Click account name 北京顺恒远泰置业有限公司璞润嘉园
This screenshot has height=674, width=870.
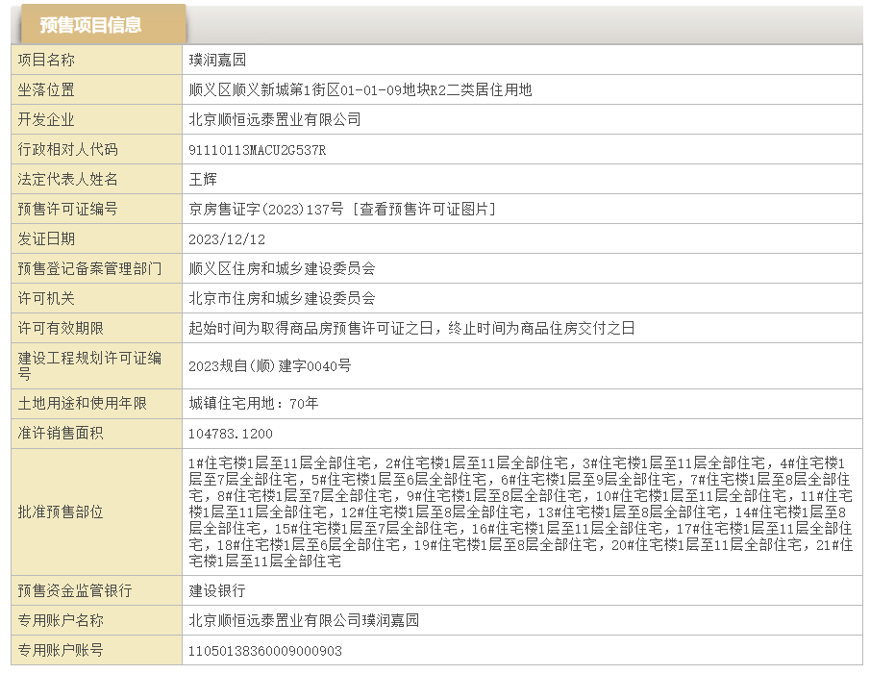click(x=304, y=621)
